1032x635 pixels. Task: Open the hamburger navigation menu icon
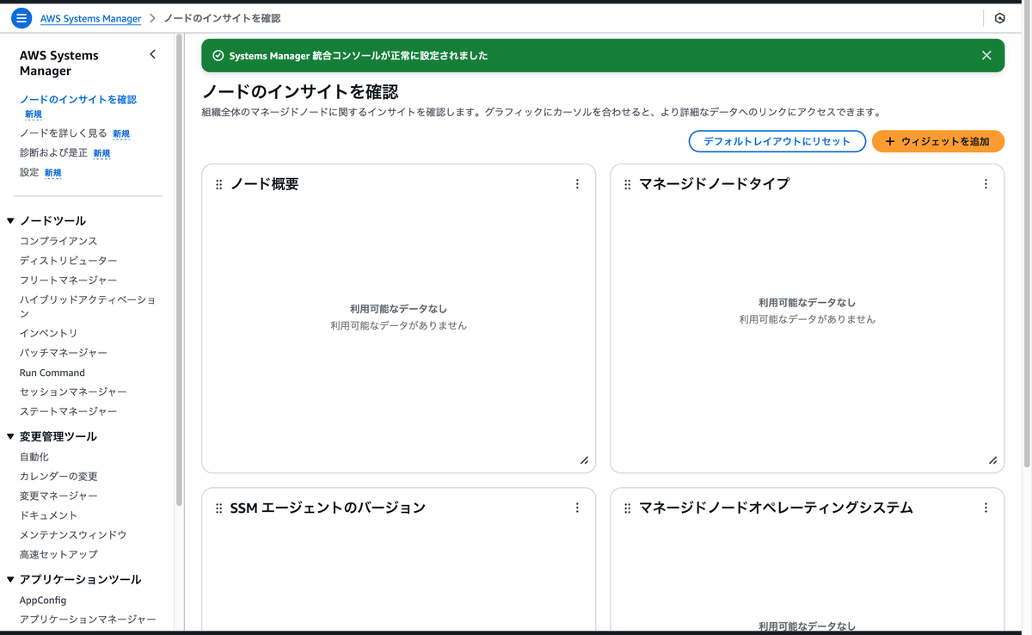click(x=21, y=18)
